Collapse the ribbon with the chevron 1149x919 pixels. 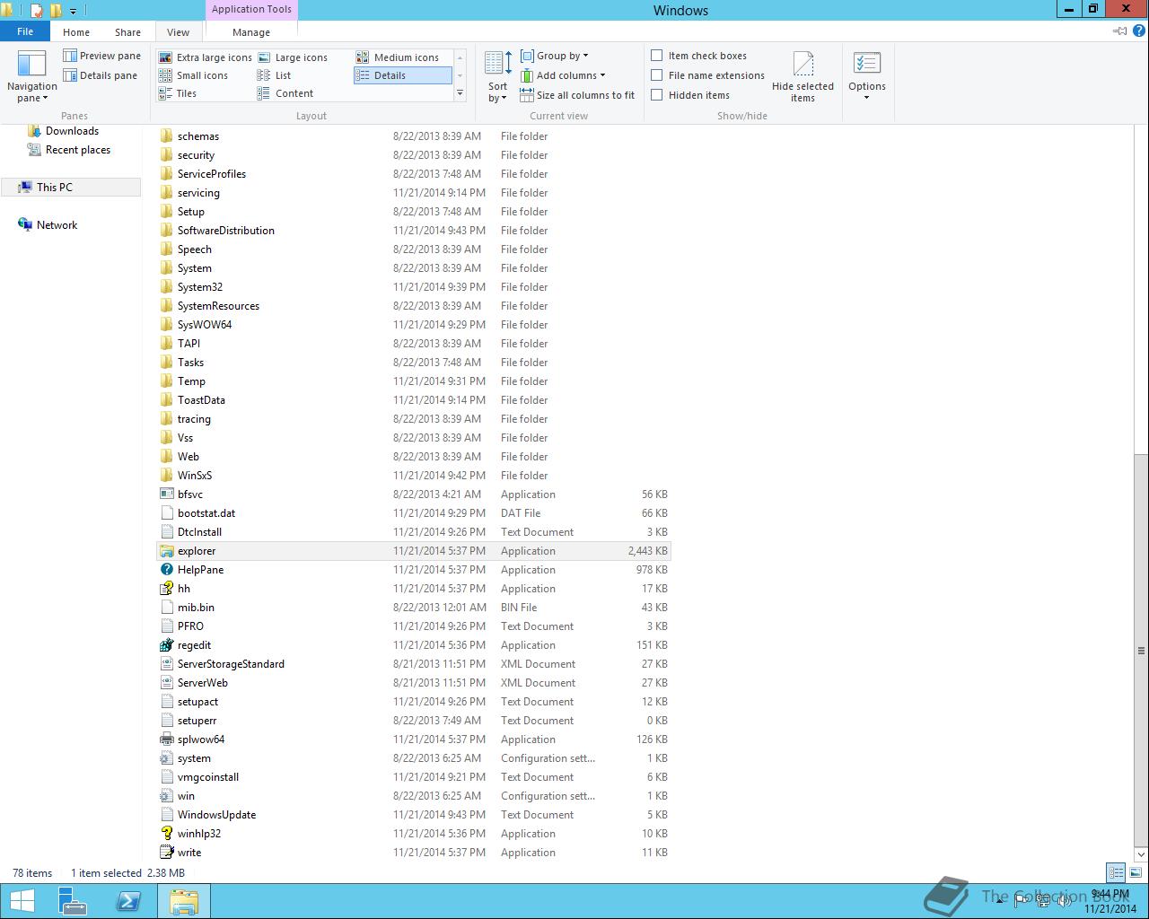[x=1120, y=31]
